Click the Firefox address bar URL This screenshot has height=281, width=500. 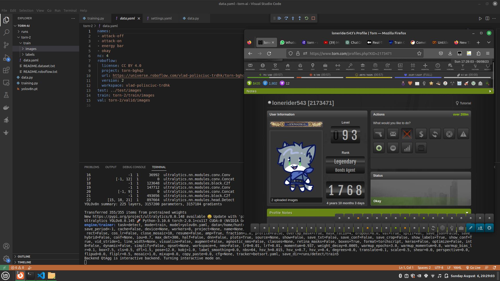click(351, 54)
